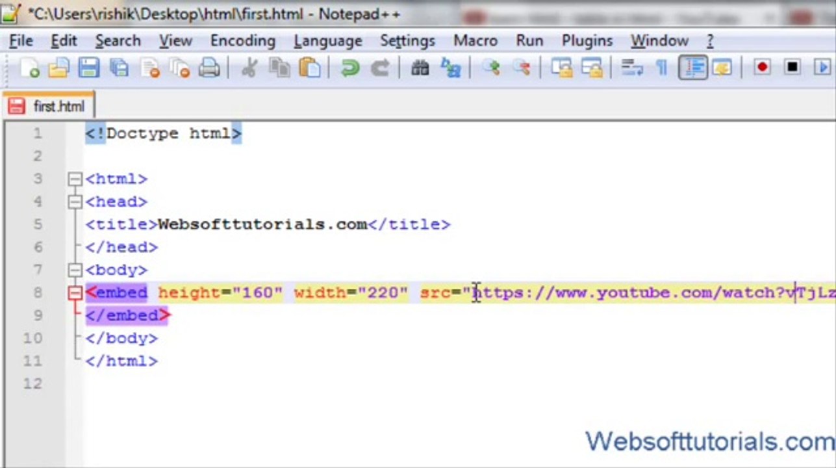Open the View menu
This screenshot has width=836, height=468.
(x=175, y=41)
